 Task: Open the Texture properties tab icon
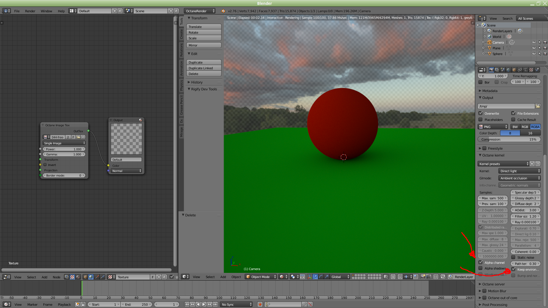click(x=531, y=70)
